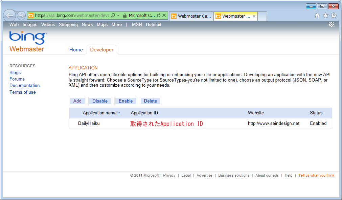Close the active Webmaster browser tab
342x200 pixels.
point(254,16)
